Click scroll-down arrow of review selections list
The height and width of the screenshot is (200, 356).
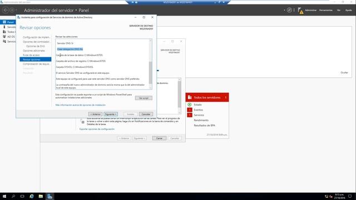tap(150, 88)
